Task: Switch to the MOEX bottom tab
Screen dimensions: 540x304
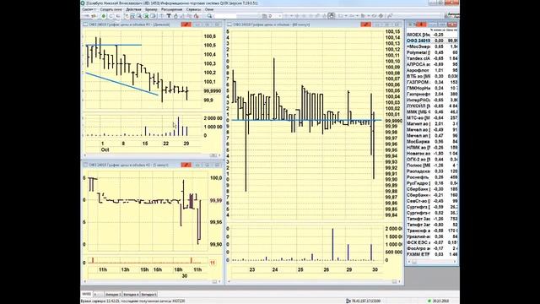Action: pyautogui.click(x=86, y=294)
